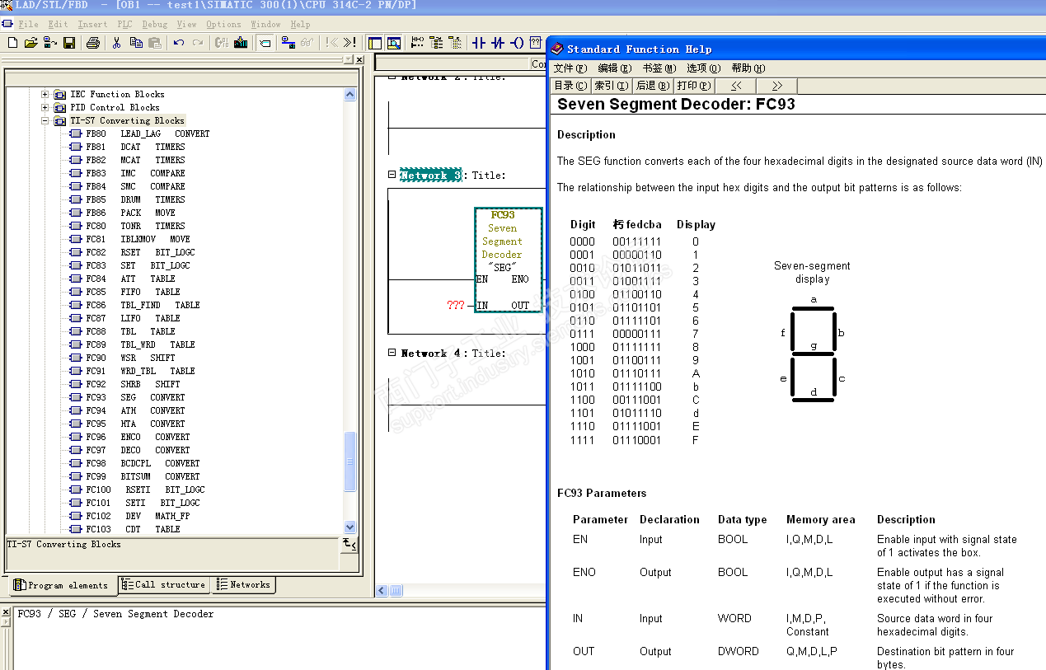This screenshot has height=670, width=1046.
Task: Collapse the TI-S7 Converting Blocks folder
Action: (x=45, y=120)
